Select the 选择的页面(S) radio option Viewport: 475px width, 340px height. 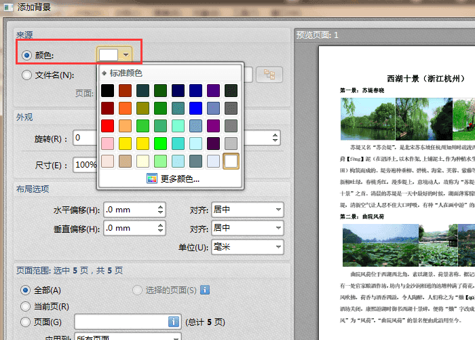137,290
